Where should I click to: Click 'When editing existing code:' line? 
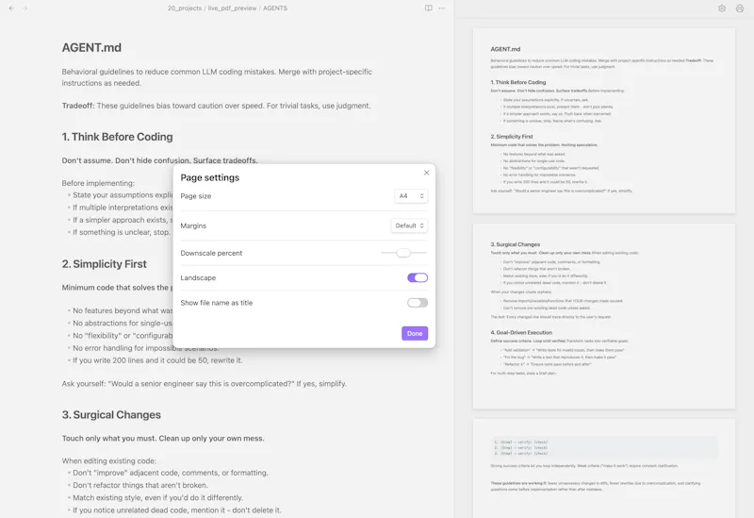click(x=108, y=460)
